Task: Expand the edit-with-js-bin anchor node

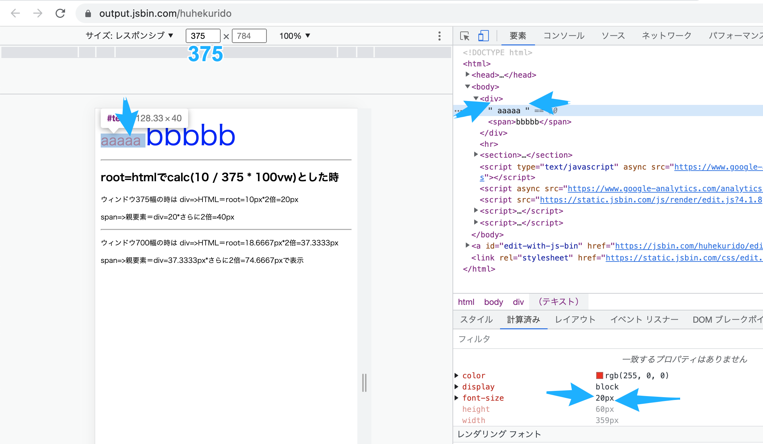Action: coord(467,245)
